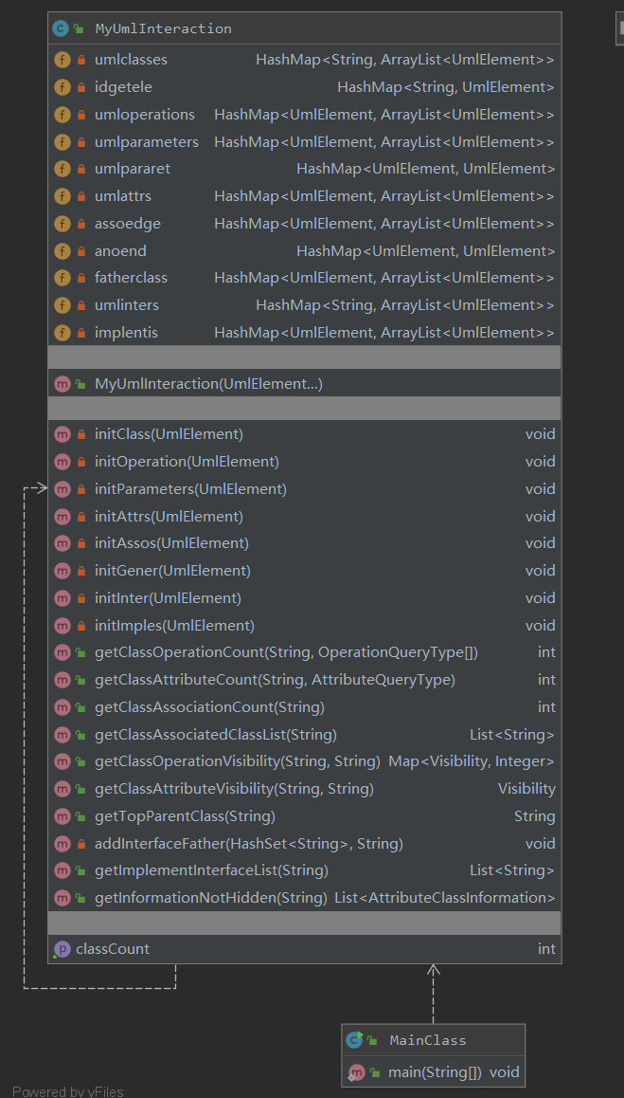Click the property icon beside classCount
Screen dimensions: 624x1098
pos(62,949)
